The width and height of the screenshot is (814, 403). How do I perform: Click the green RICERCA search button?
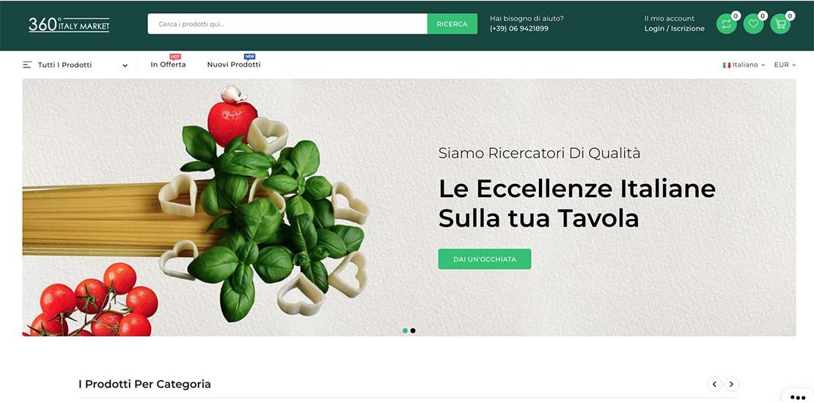452,24
